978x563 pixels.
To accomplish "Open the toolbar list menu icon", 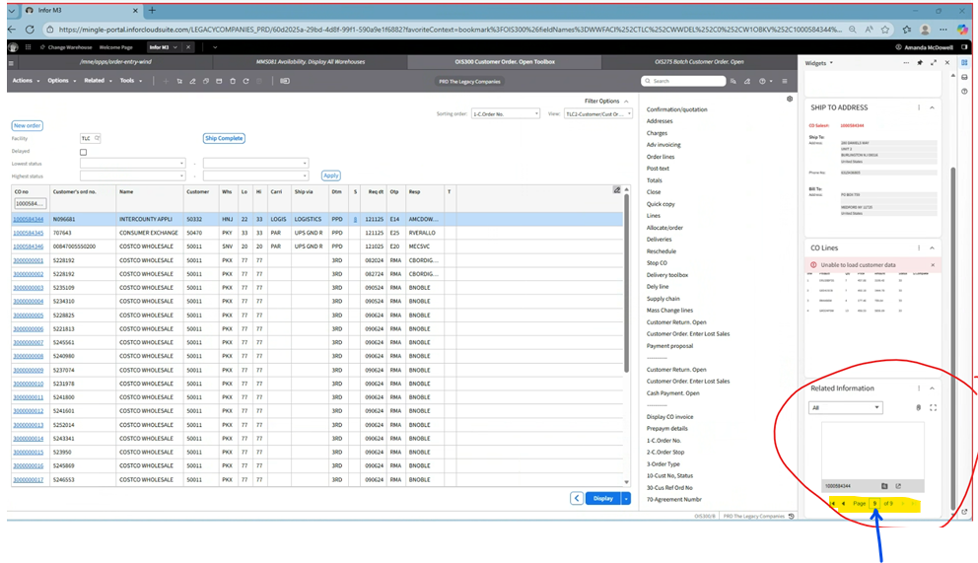I will click(x=785, y=81).
